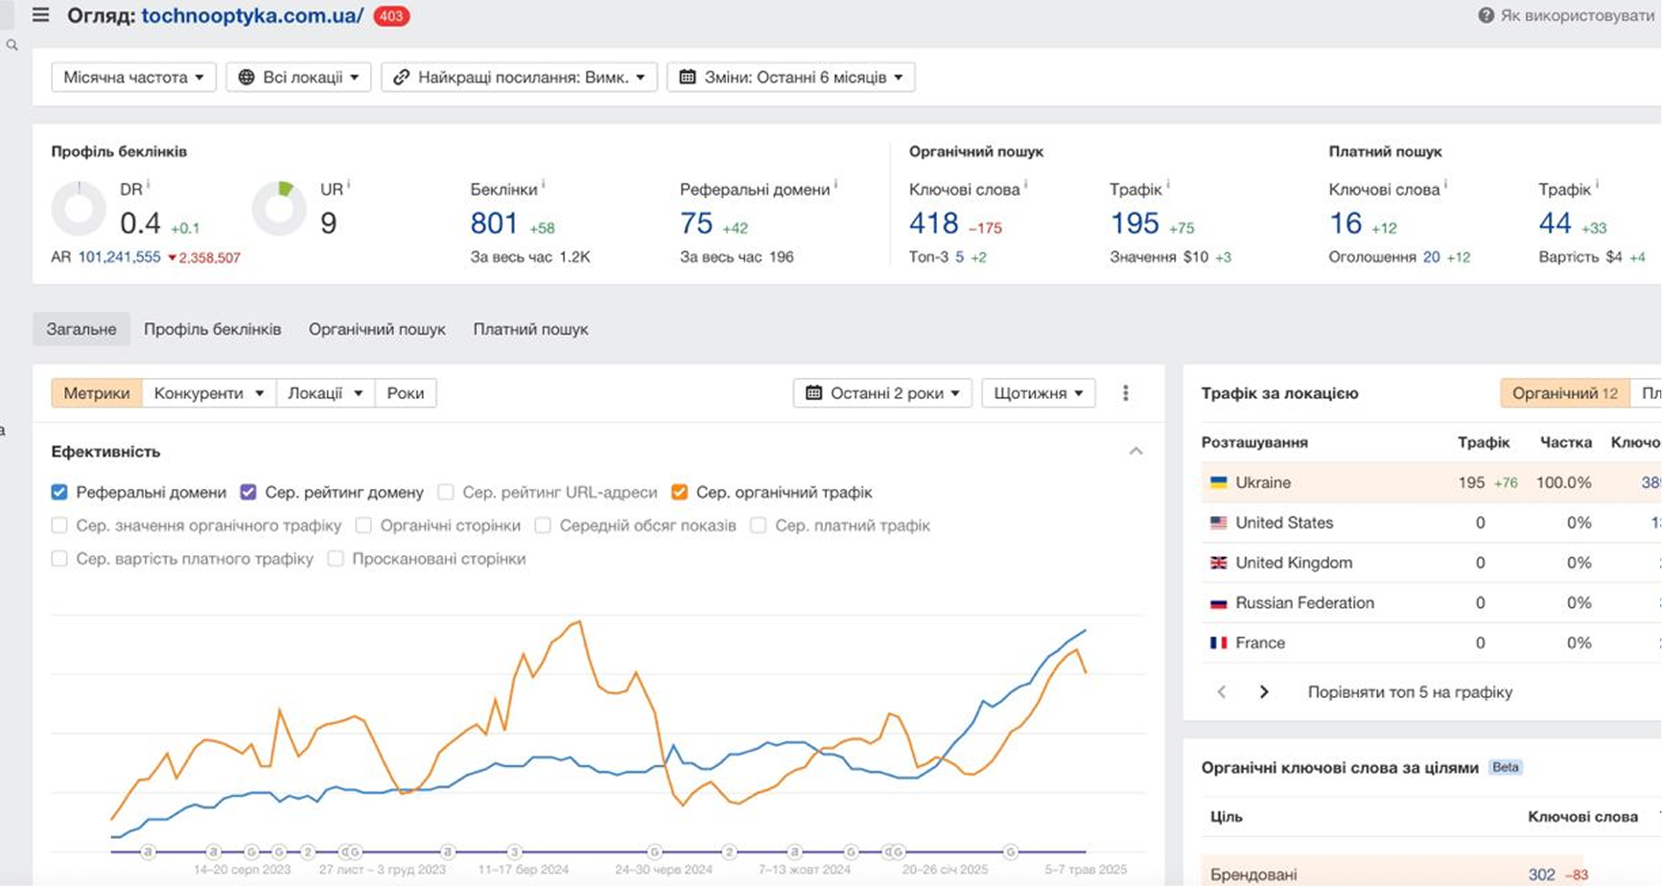Image resolution: width=1662 pixels, height=886 pixels.
Task: Uncheck Сер. рейтинг домену checkbox
Action: [248, 492]
